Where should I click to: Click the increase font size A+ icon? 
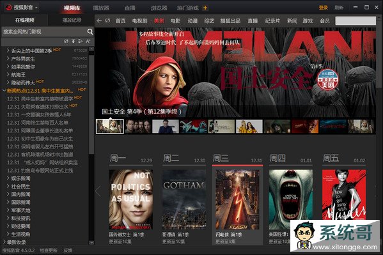click(88, 42)
